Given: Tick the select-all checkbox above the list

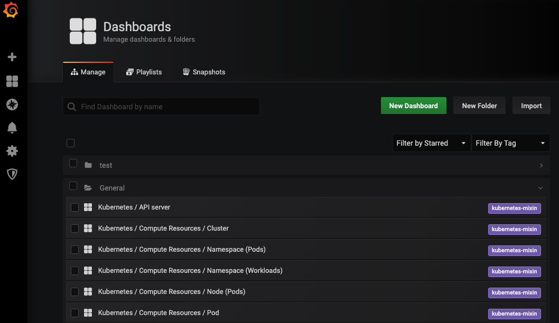Looking at the screenshot, I should pos(71,143).
